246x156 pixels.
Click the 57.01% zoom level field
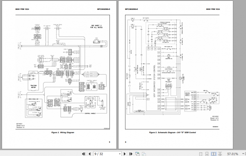[x=232, y=154]
